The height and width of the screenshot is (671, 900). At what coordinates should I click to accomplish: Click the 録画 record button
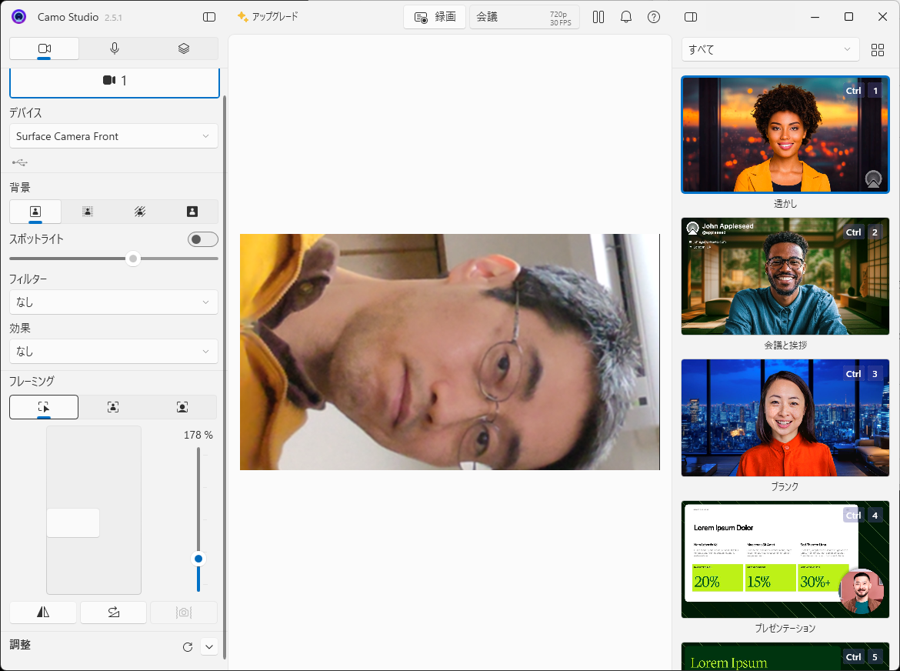pos(435,17)
